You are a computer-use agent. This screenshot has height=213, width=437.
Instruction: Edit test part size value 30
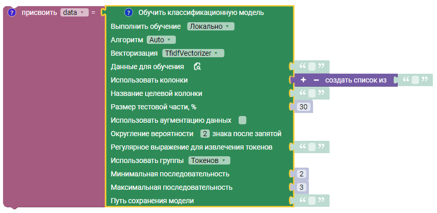coord(303,107)
